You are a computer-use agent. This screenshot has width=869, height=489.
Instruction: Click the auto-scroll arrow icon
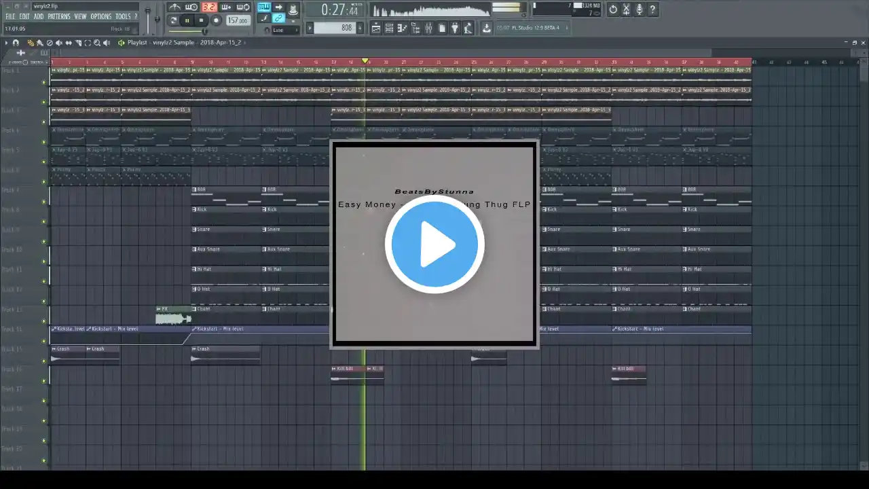pos(278,7)
